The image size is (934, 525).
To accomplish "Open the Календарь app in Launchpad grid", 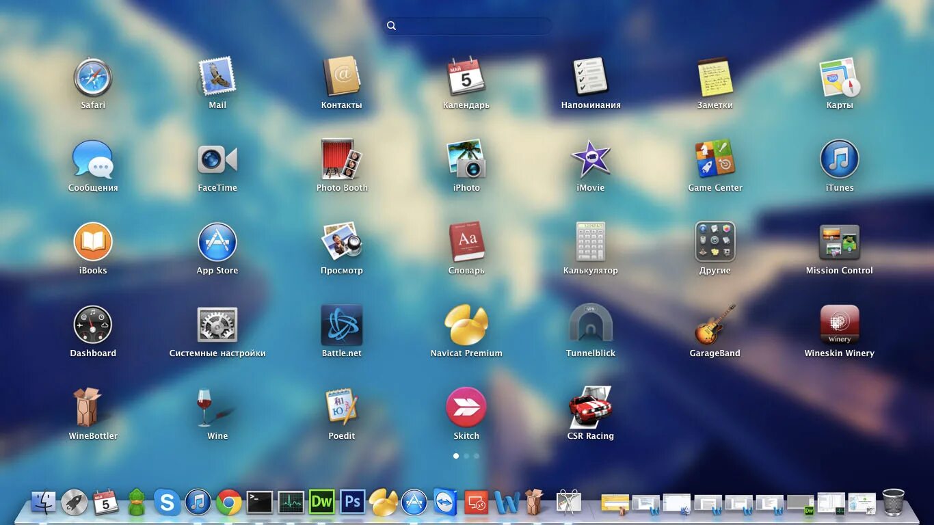I will [x=466, y=77].
